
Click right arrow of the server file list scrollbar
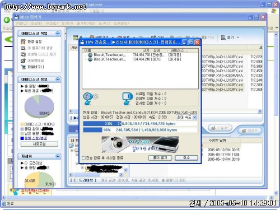tap(260, 111)
